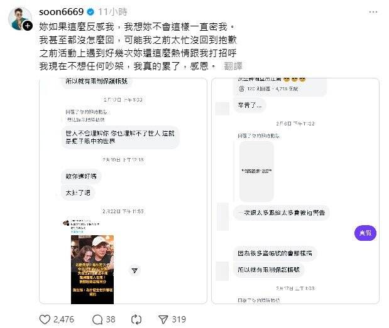Viewport: 389px width, 328px height.
Task: Open the three-dot more options menu
Action: click(373, 12)
